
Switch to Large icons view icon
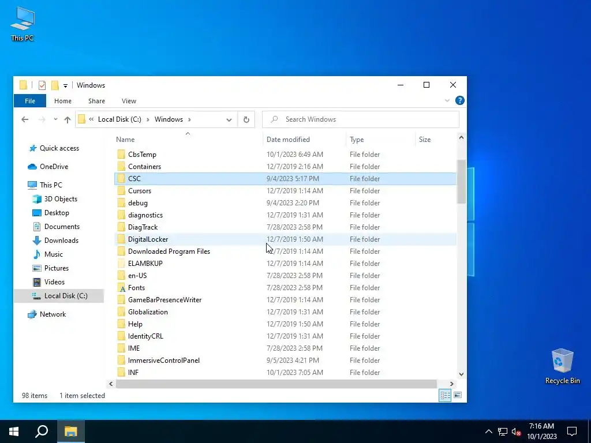pyautogui.click(x=458, y=395)
